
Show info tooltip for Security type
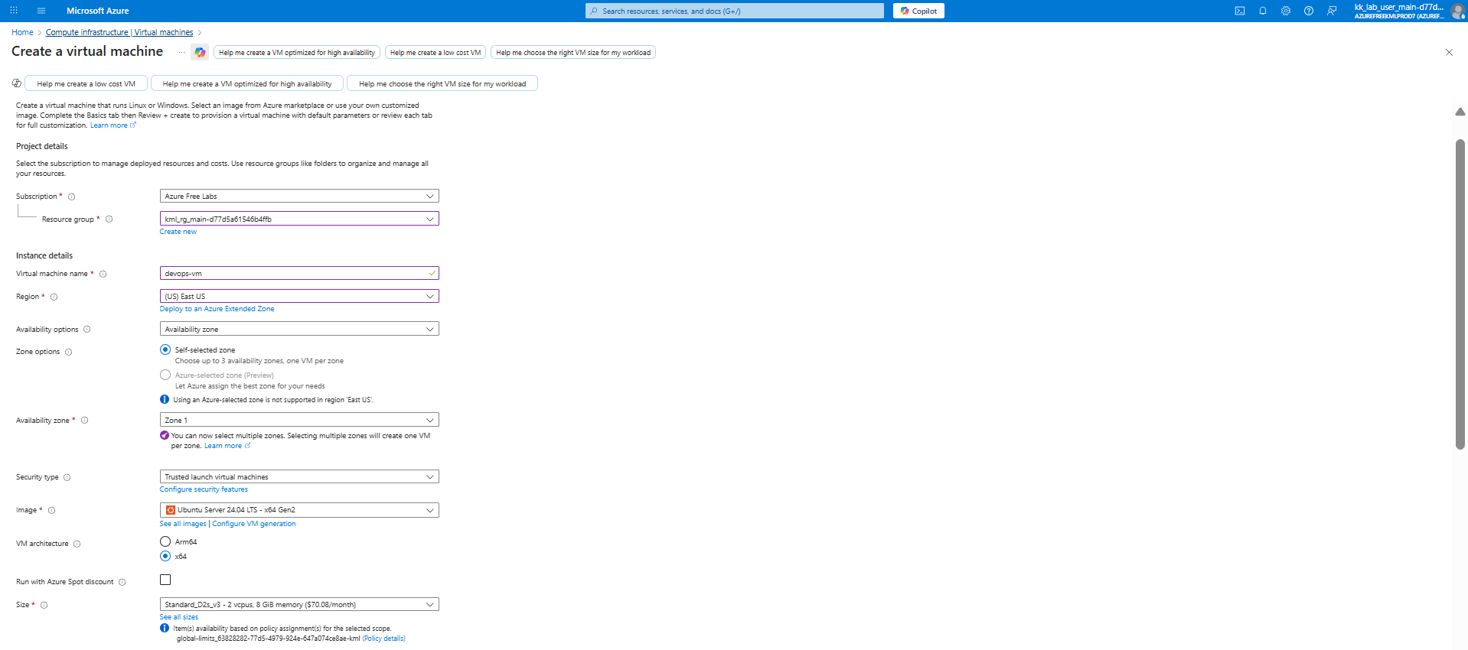(x=67, y=477)
